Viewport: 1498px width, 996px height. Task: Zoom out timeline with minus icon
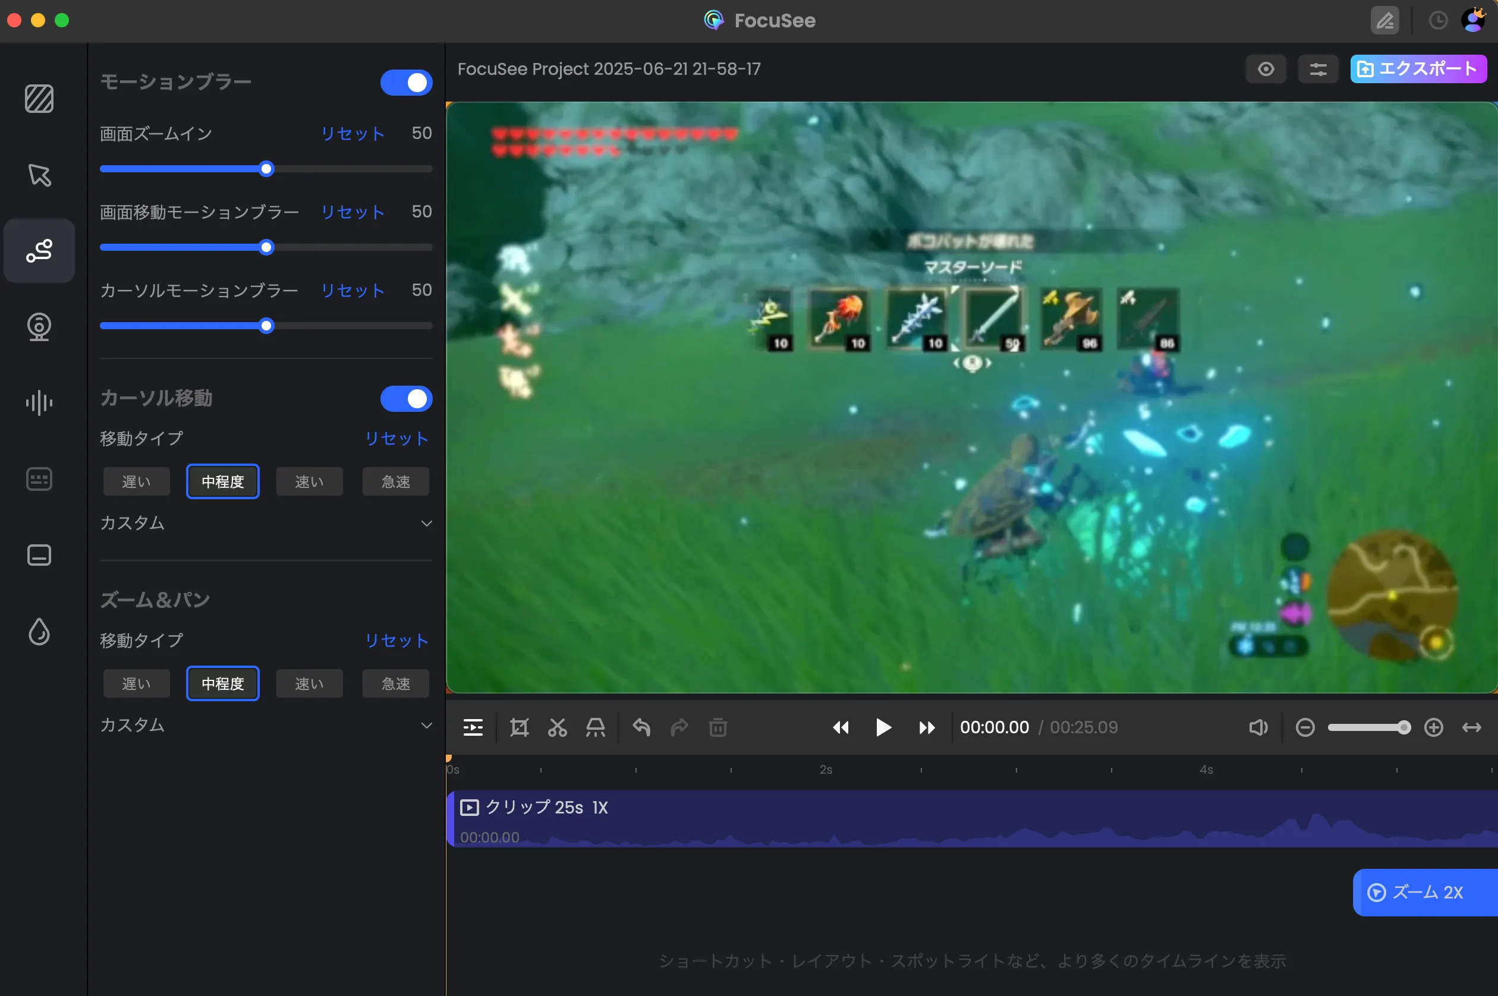pos(1305,727)
